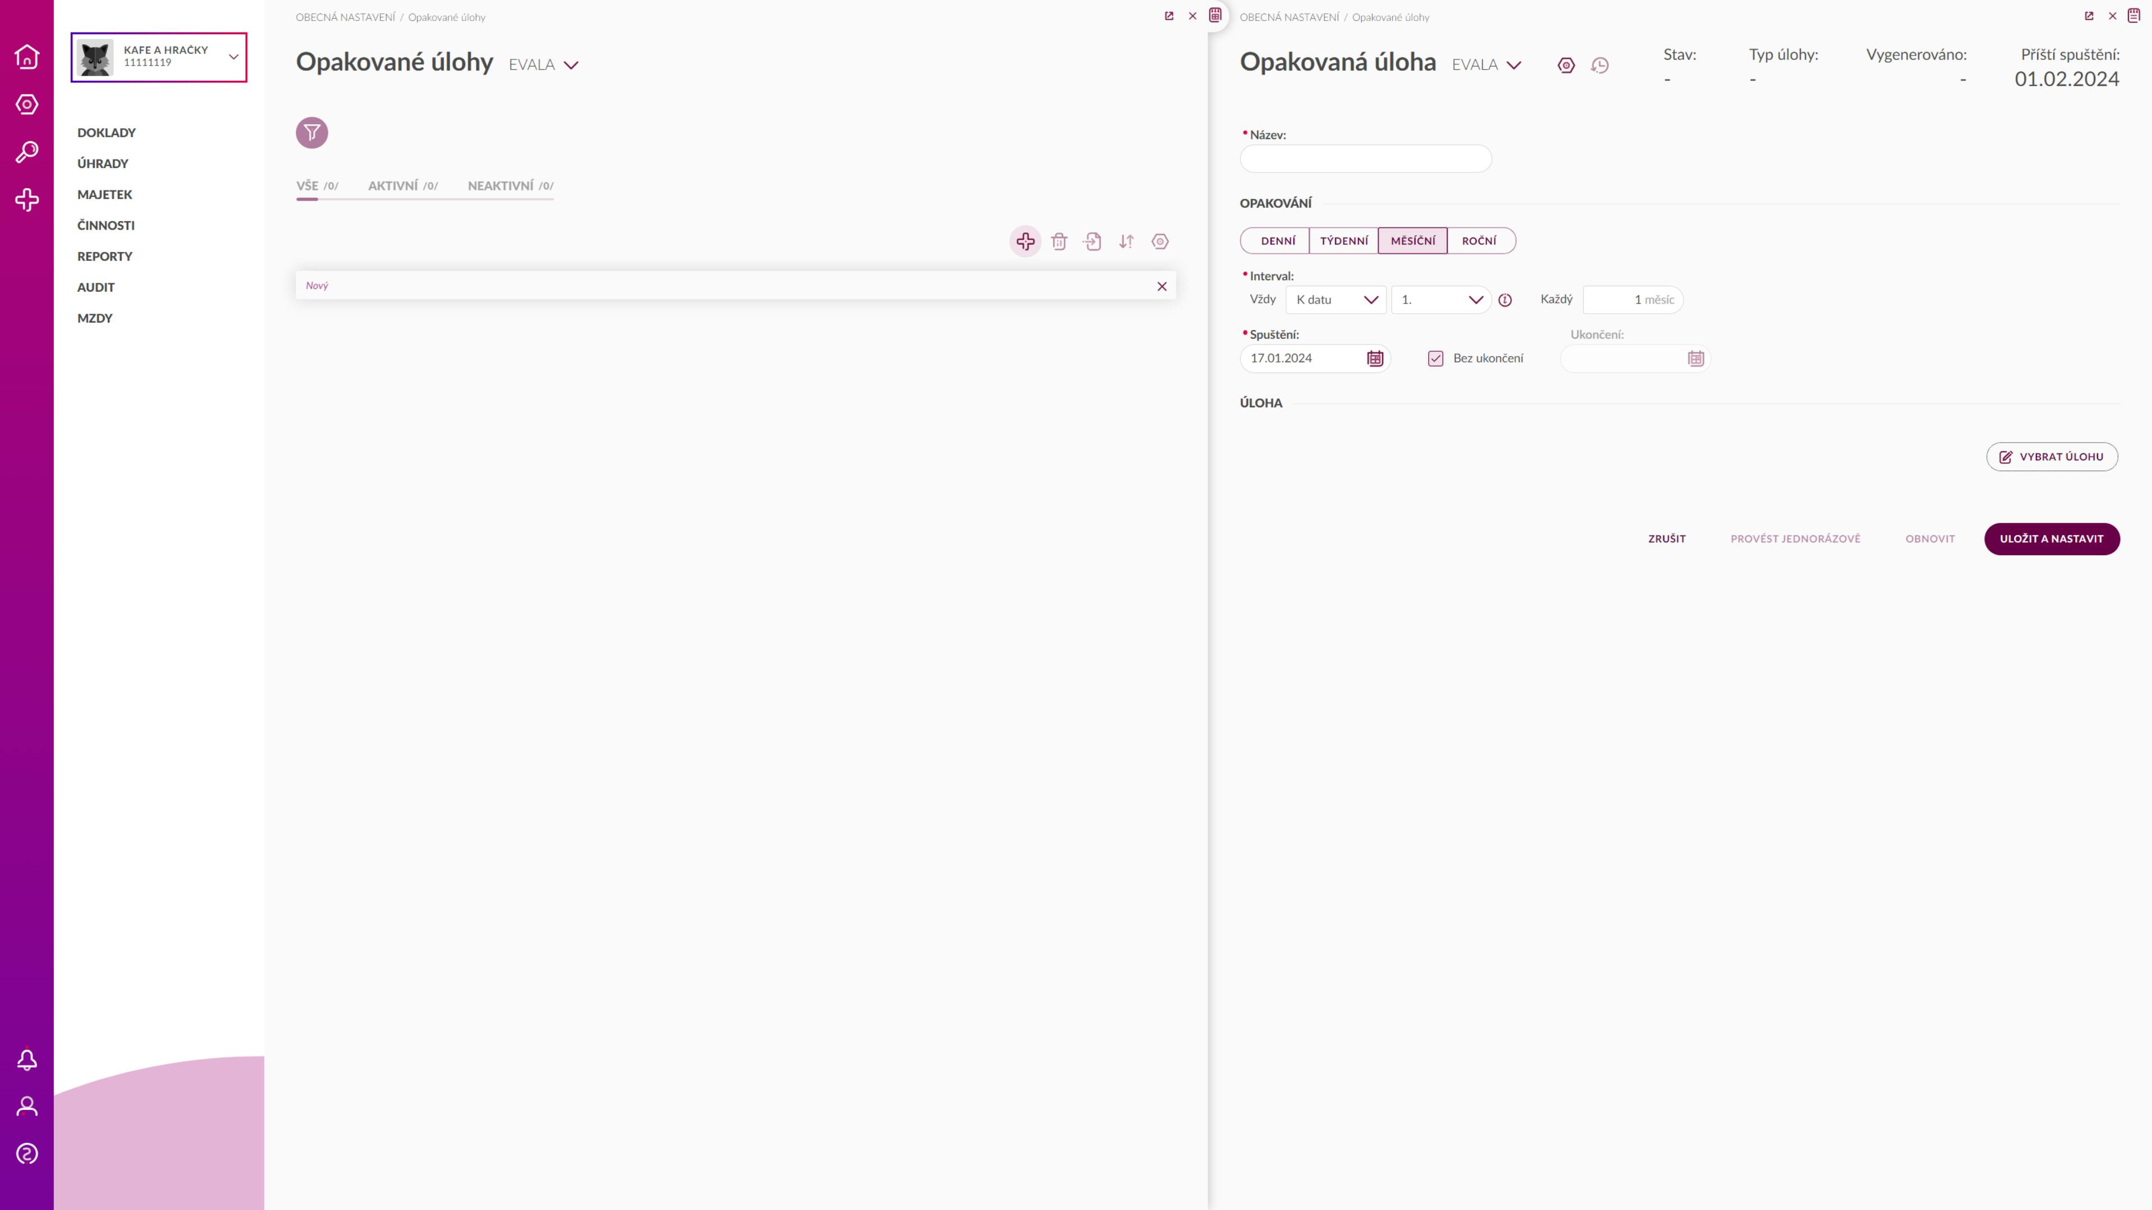Open MZDY menu item
The height and width of the screenshot is (1210, 2152).
pos(94,318)
